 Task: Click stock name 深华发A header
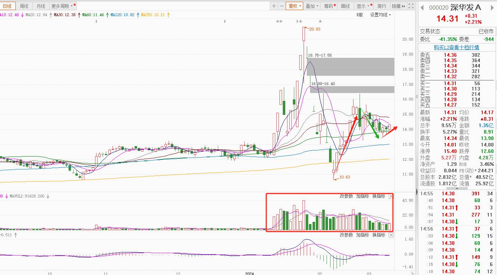(x=465, y=8)
